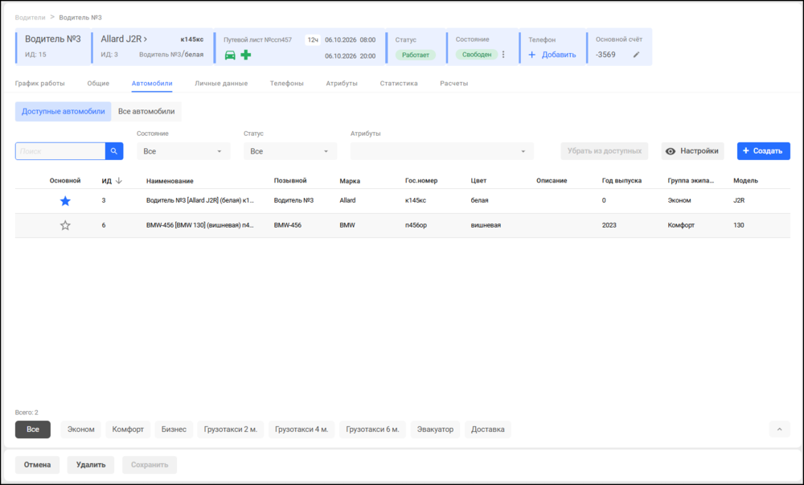Open Настройки with the eye icon
The image size is (804, 485).
pyautogui.click(x=692, y=151)
